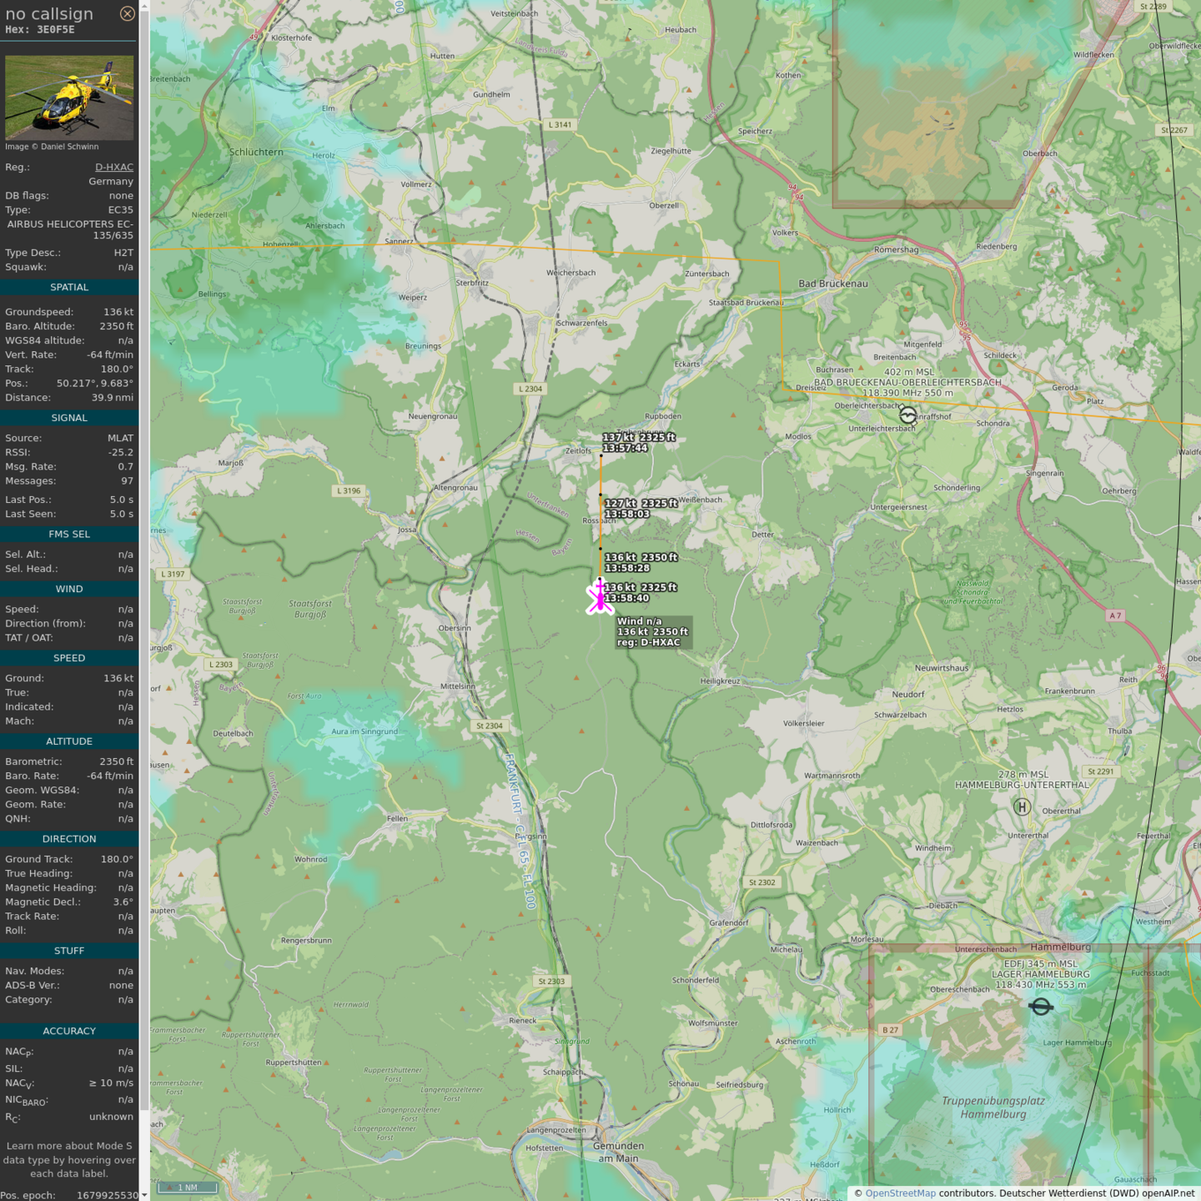This screenshot has width=1201, height=1201.
Task: Click the Bad Brueckenau-Oberleichtersbach glider airfield icon
Action: click(x=907, y=415)
